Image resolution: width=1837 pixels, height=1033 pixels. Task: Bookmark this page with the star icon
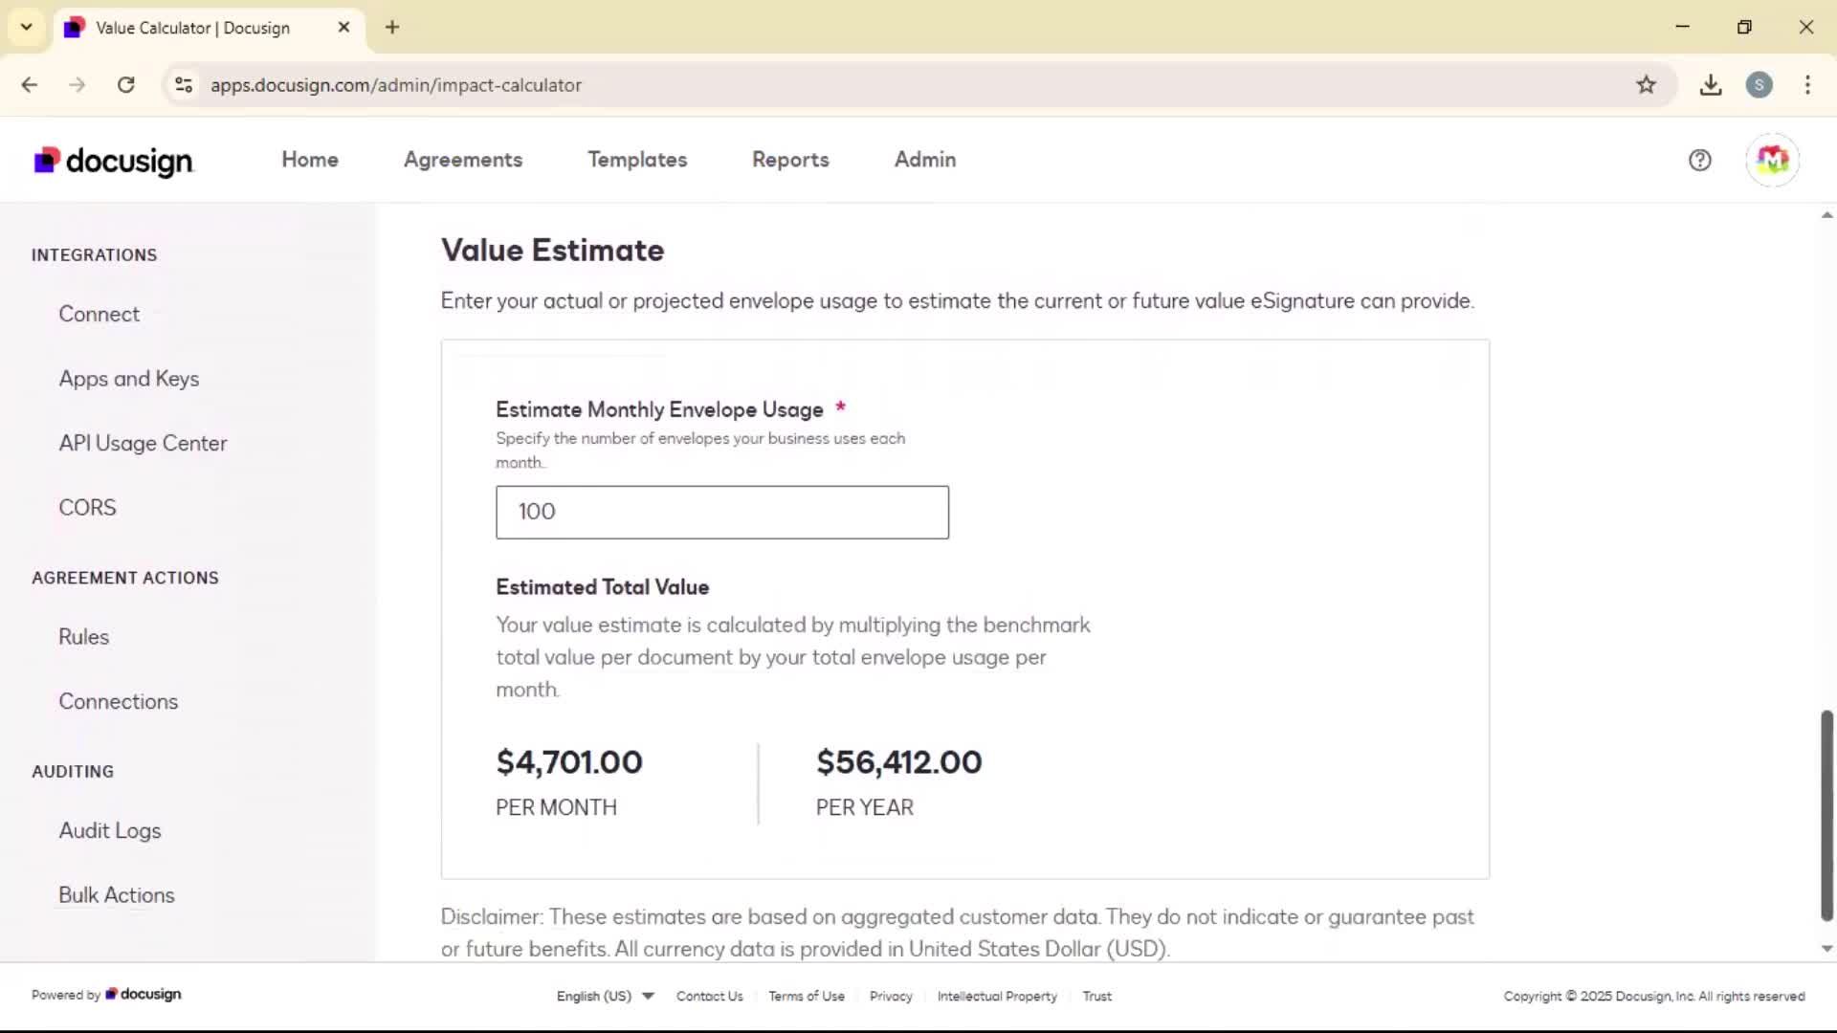(x=1646, y=85)
